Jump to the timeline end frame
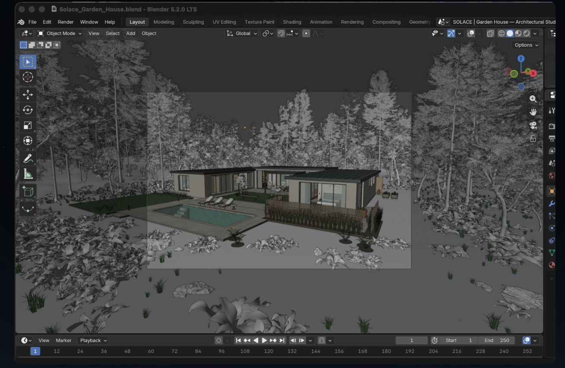 (x=282, y=340)
